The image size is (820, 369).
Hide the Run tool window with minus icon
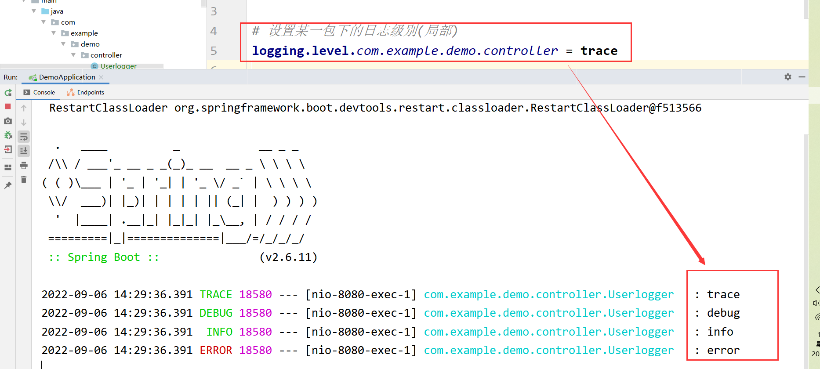point(802,77)
